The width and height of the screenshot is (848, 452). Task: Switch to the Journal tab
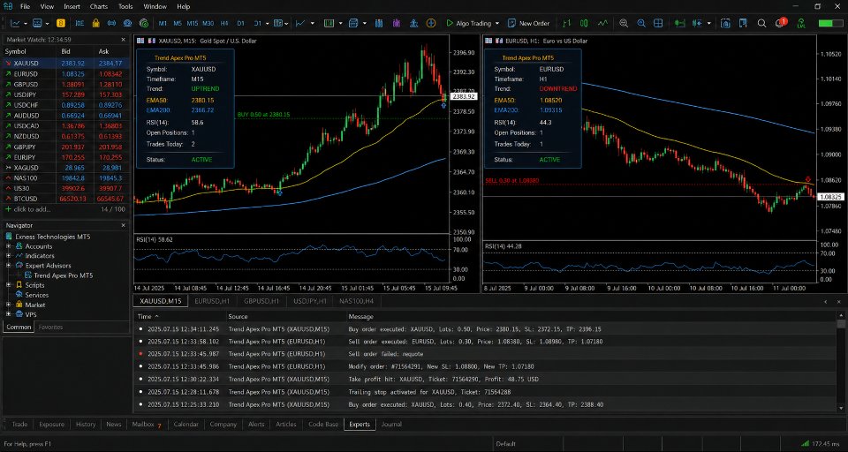click(x=391, y=425)
